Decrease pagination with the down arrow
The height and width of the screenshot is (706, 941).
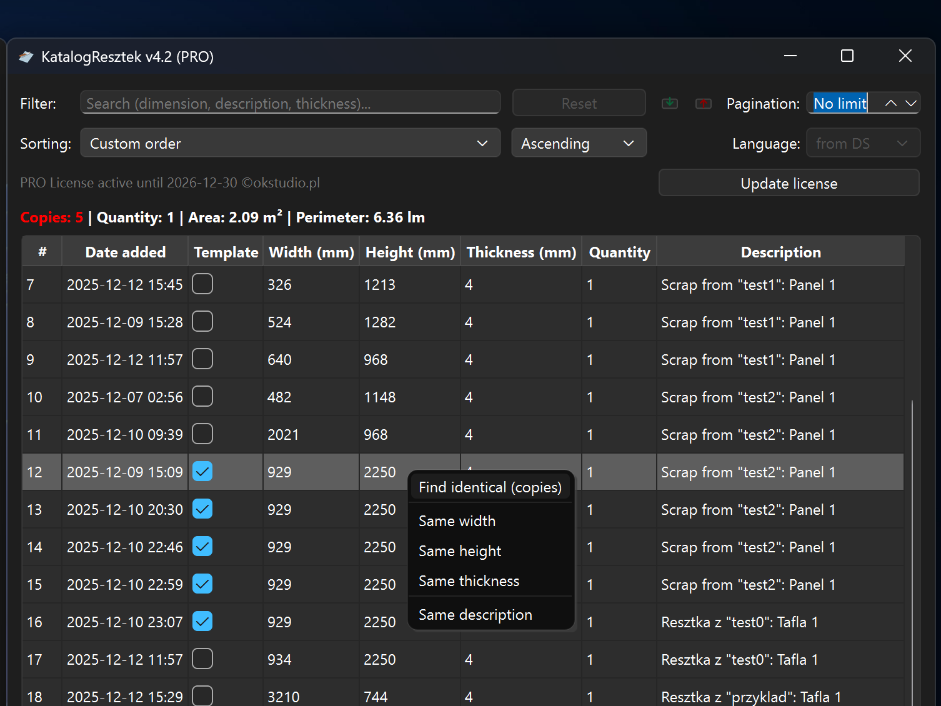pyautogui.click(x=911, y=103)
